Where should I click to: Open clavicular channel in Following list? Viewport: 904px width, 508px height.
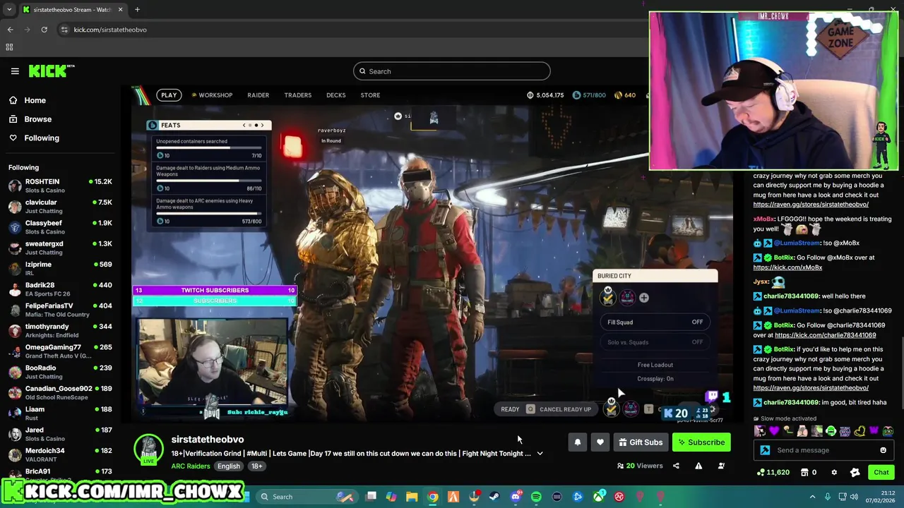(x=60, y=207)
